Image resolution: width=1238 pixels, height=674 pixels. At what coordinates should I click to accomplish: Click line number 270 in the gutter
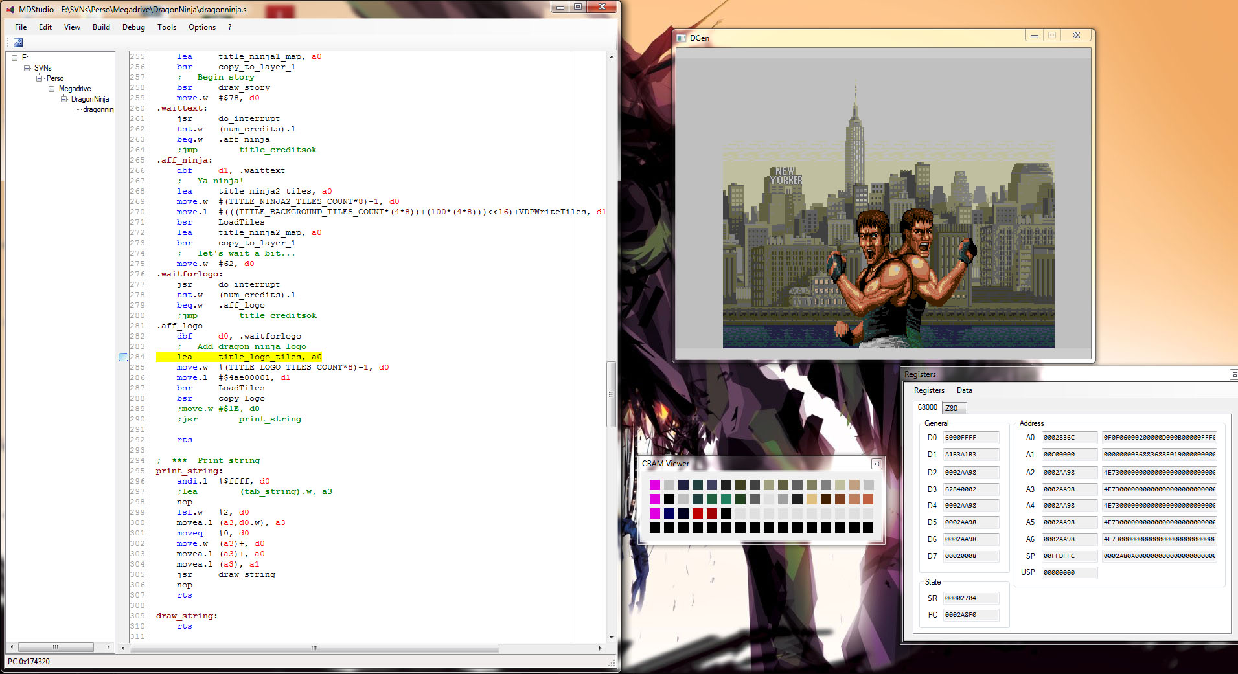point(137,212)
